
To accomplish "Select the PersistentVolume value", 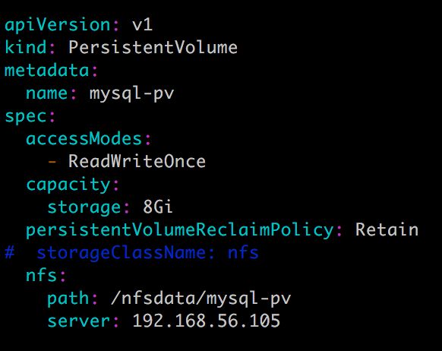I will coord(153,47).
